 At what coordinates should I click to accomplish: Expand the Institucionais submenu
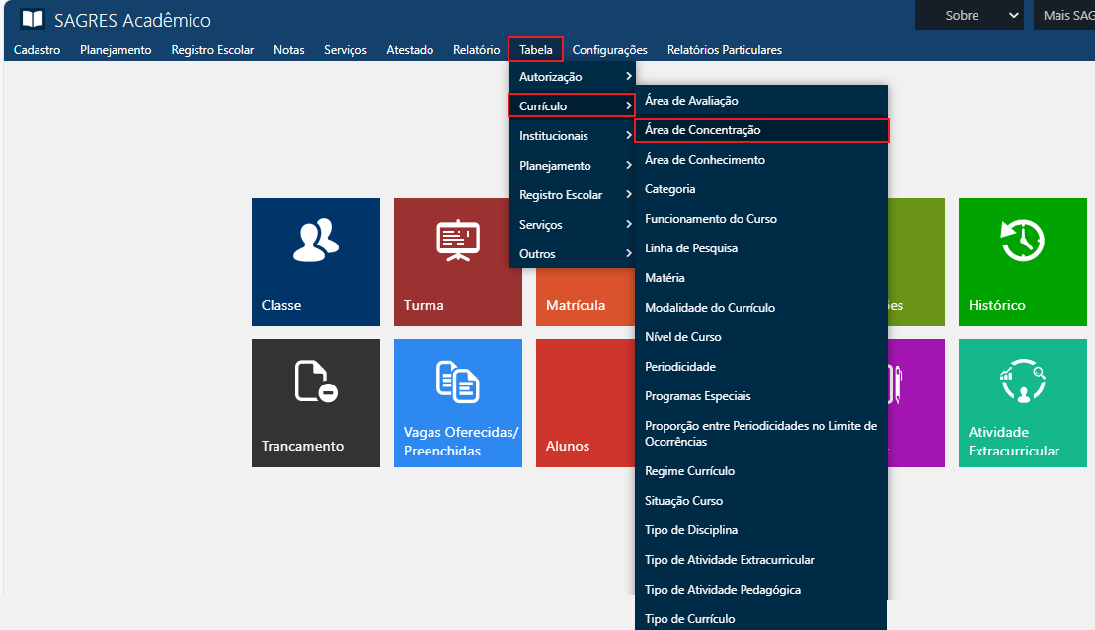coord(573,136)
